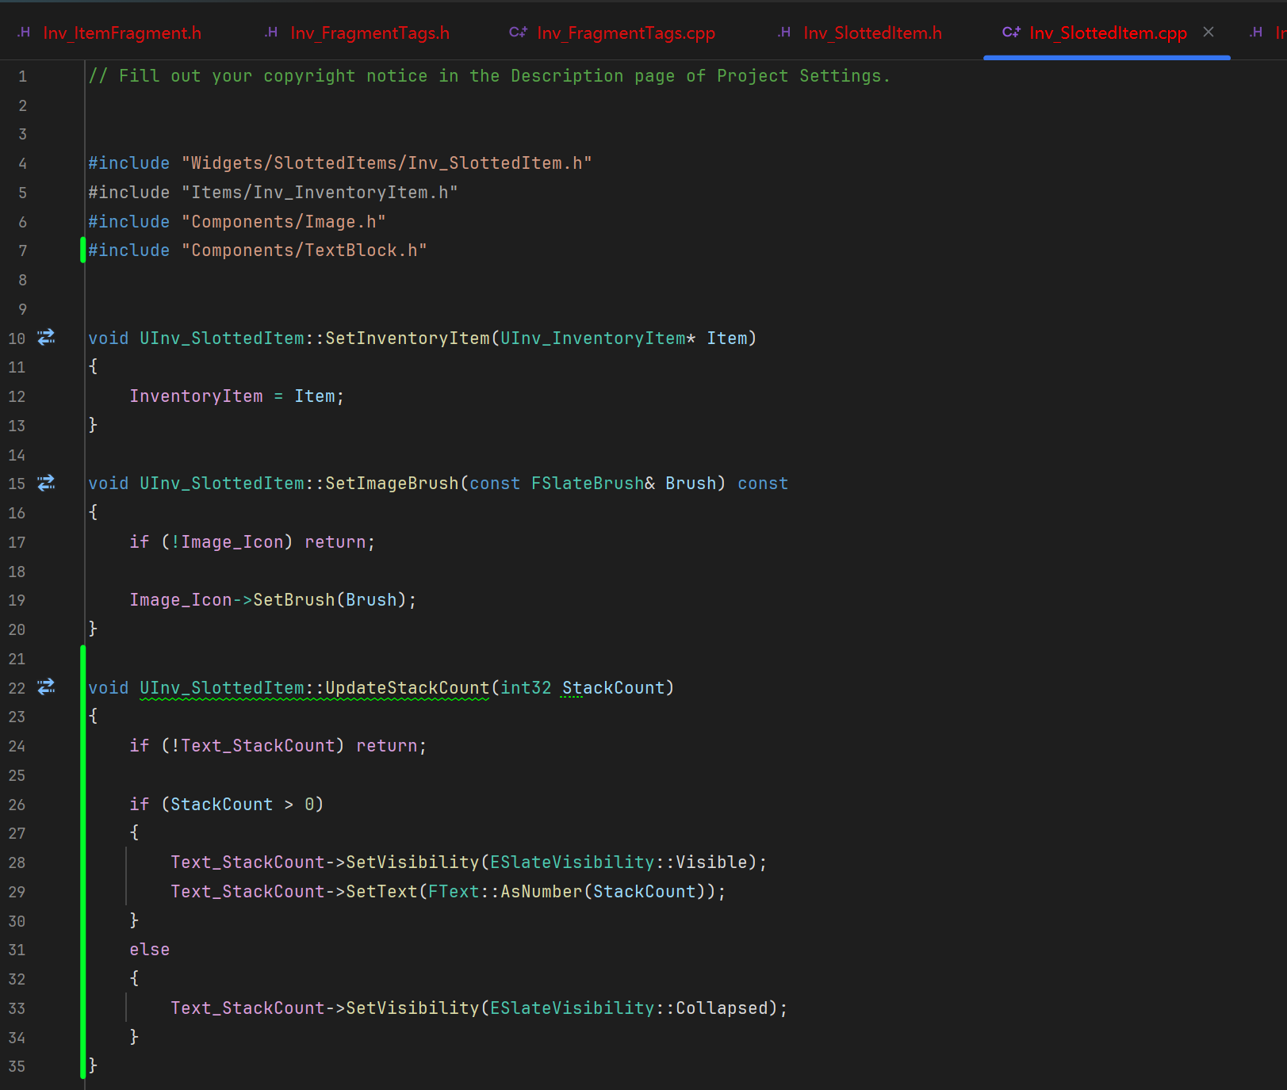The width and height of the screenshot is (1287, 1090).
Task: Click the SetText call on line 29
Action: [x=381, y=892]
